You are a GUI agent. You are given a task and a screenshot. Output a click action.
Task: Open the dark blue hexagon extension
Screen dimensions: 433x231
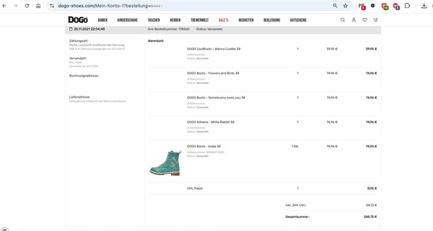pos(373,6)
